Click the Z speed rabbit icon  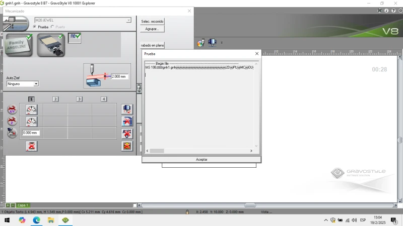(x=12, y=121)
